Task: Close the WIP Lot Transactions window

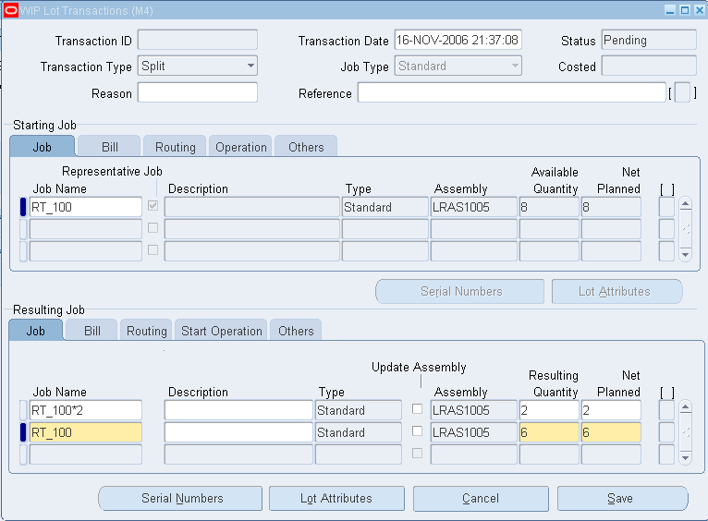Action: coord(700,10)
